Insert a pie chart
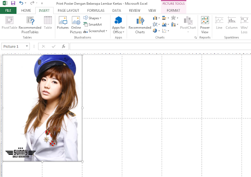 coord(155,31)
